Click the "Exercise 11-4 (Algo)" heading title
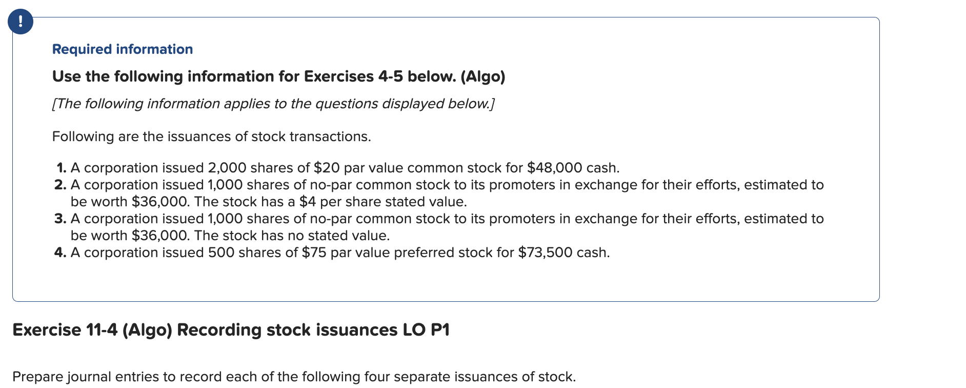The height and width of the screenshot is (388, 966). tap(92, 330)
